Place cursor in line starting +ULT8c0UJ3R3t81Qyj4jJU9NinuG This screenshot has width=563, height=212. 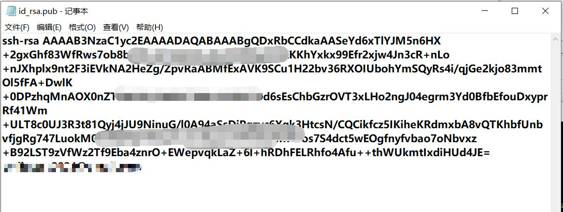[x=272, y=125]
